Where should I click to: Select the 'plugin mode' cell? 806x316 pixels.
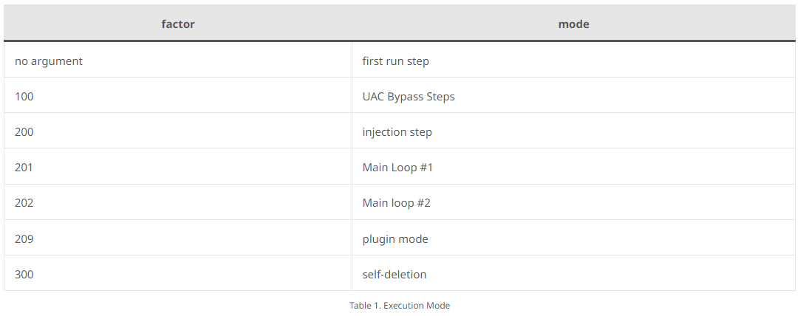(573, 238)
